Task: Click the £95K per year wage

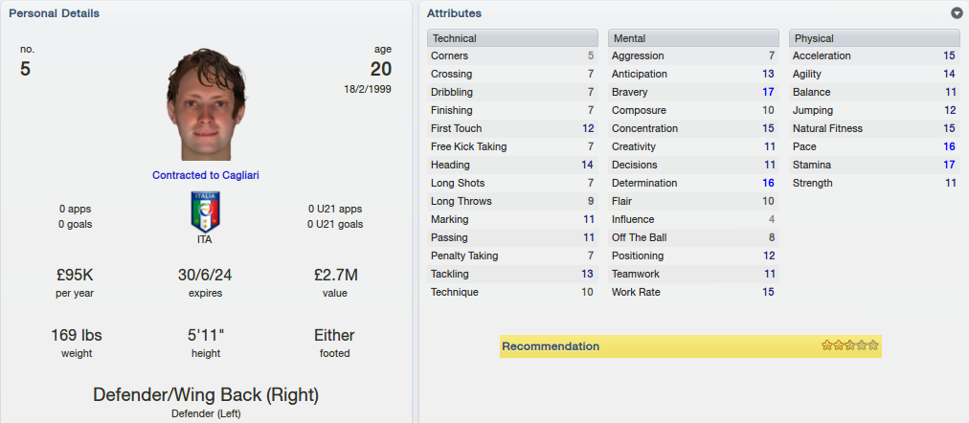Action: [75, 276]
